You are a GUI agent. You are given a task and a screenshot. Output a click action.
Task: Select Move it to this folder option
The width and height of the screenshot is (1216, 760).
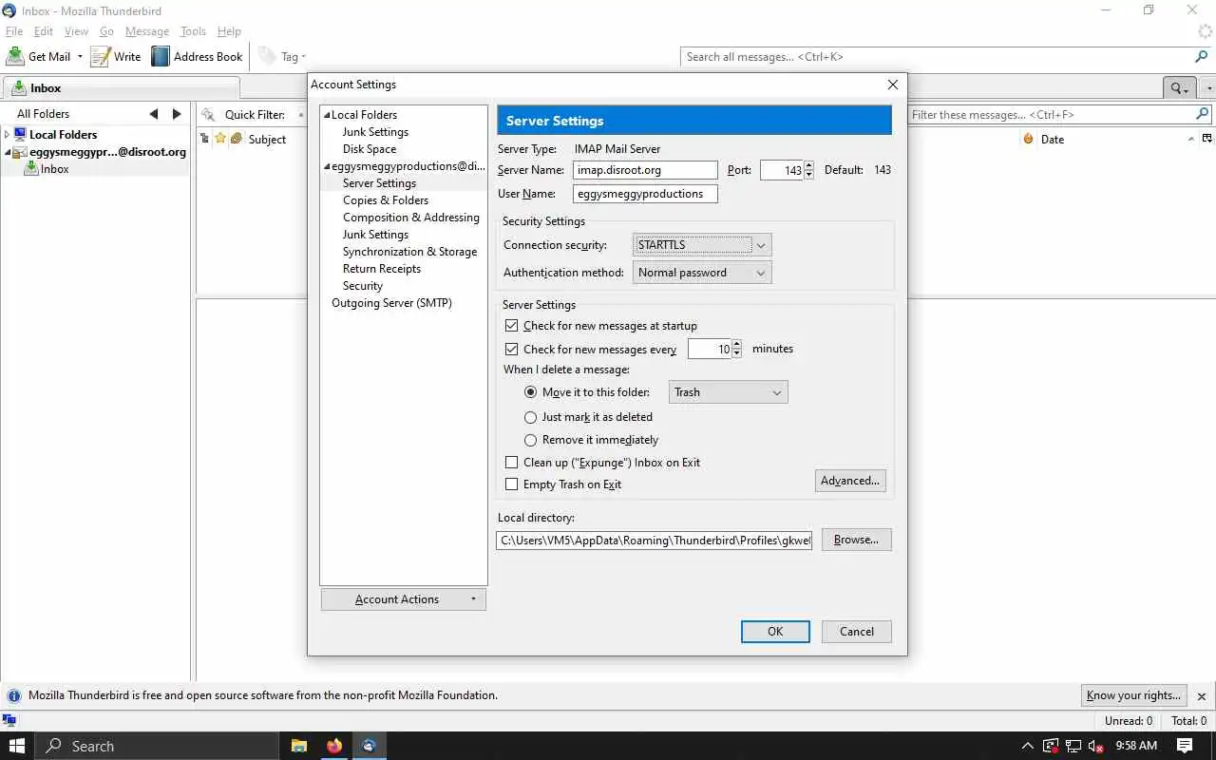[531, 392]
